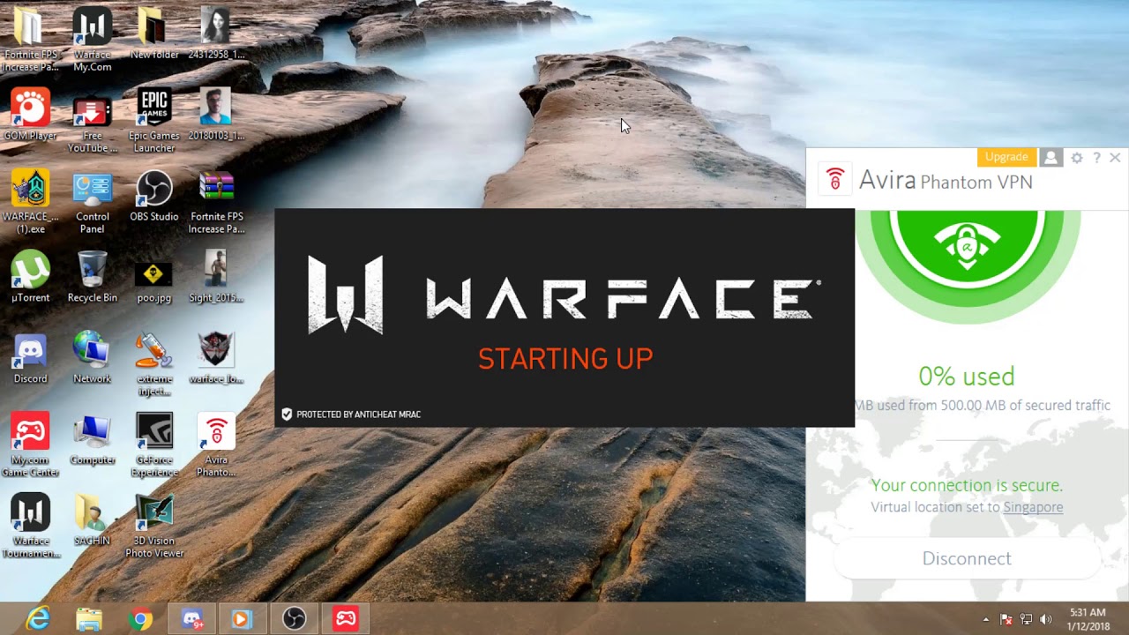The height and width of the screenshot is (635, 1129).
Task: Open Avira VPN help question mark
Action: pyautogui.click(x=1096, y=158)
